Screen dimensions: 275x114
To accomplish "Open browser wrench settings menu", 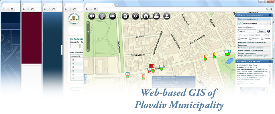I will click(x=272, y=9).
